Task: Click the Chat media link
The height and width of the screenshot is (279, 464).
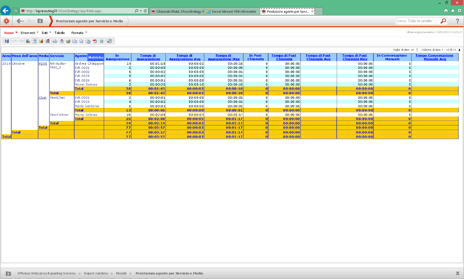Action: pos(43,98)
